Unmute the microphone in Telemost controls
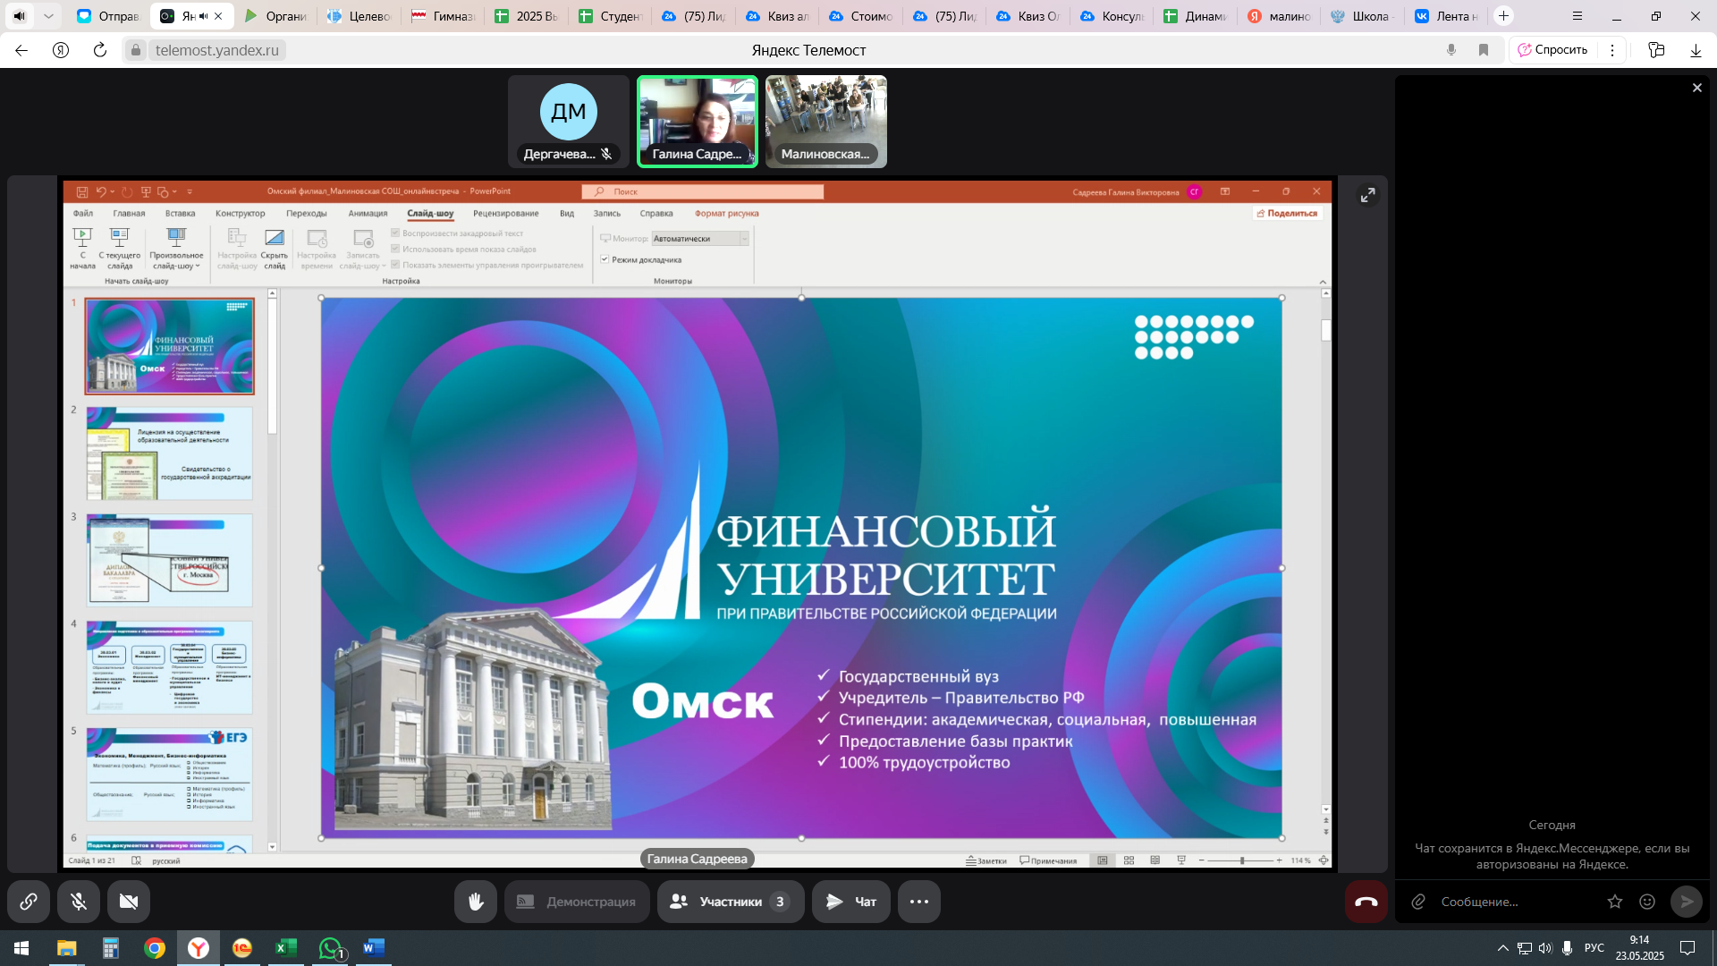The height and width of the screenshot is (966, 1717). click(79, 902)
